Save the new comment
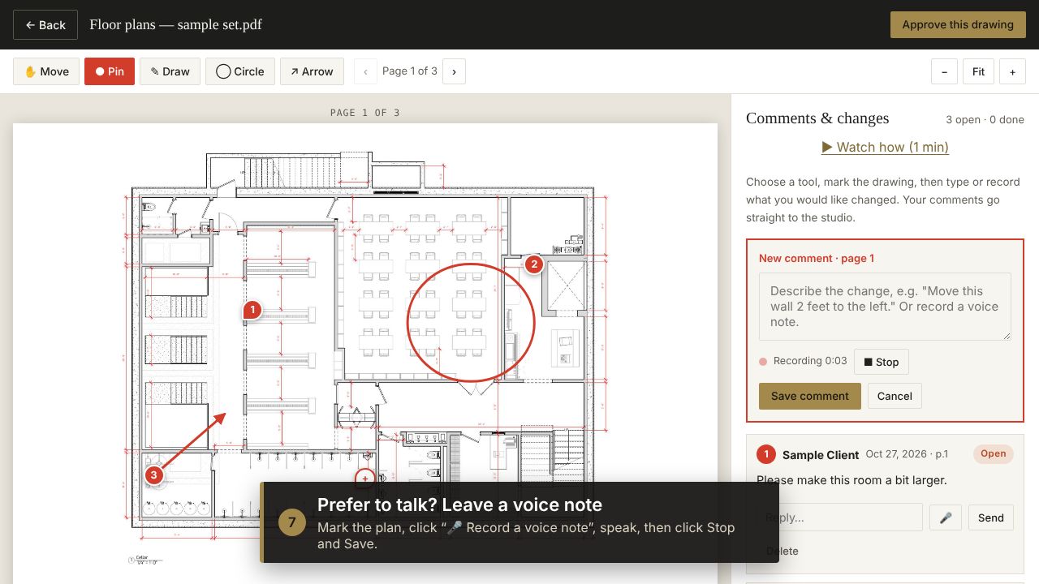Viewport: 1039px width, 584px height. (x=810, y=396)
